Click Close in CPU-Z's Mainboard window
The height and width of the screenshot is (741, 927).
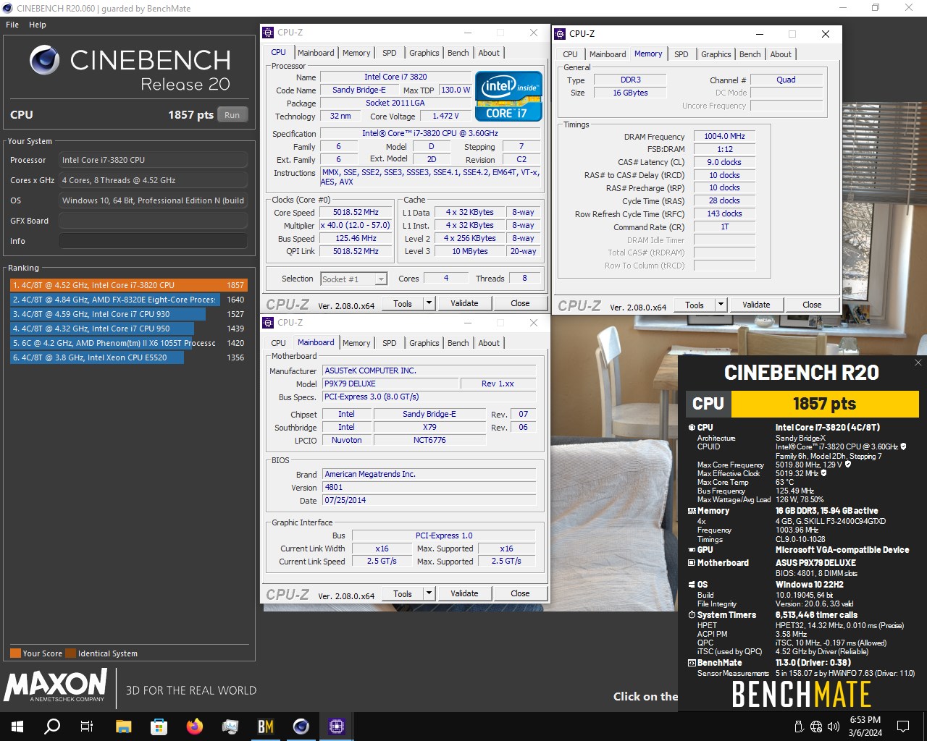[x=520, y=593]
